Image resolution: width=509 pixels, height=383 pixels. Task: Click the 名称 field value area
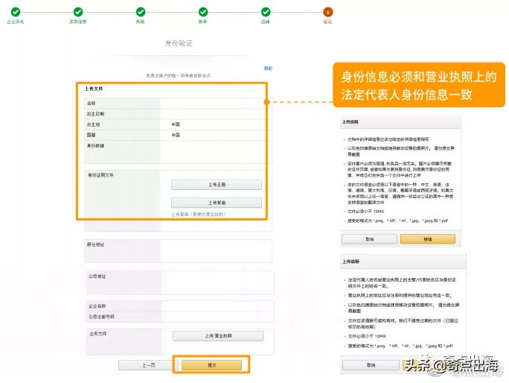pyautogui.click(x=216, y=103)
